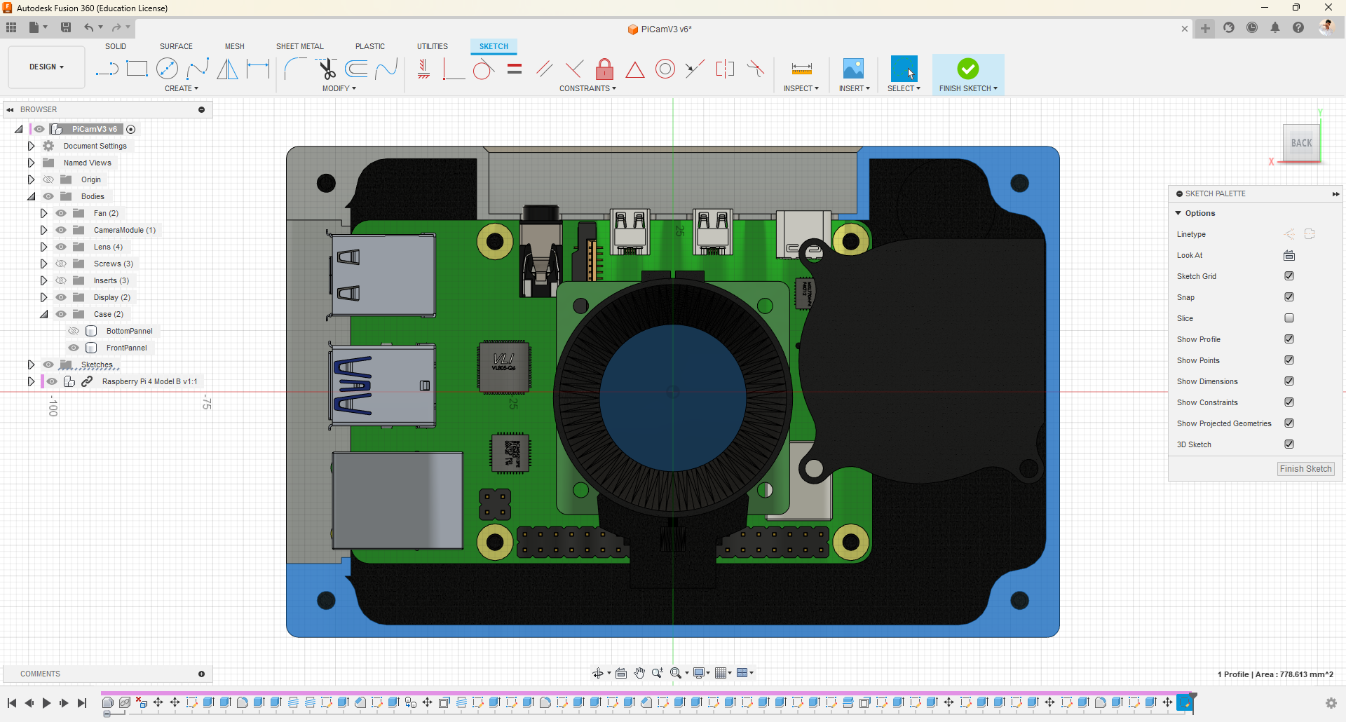Open the CONSTRAINTS dropdown menu

[x=587, y=88]
